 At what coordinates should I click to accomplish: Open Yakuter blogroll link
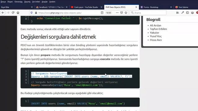(154, 33)
